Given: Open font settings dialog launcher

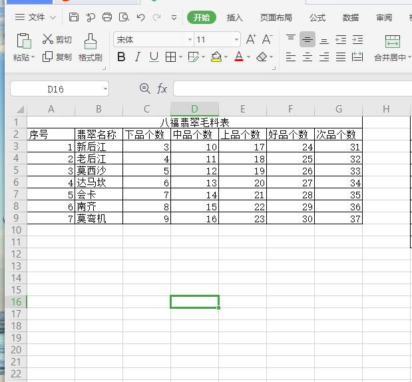Looking at the screenshot, I should pos(274,69).
